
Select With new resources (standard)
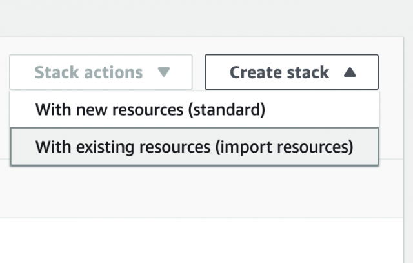[x=150, y=109]
